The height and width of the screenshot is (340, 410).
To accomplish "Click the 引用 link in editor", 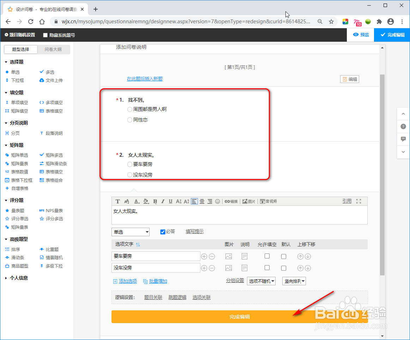I will (347, 201).
